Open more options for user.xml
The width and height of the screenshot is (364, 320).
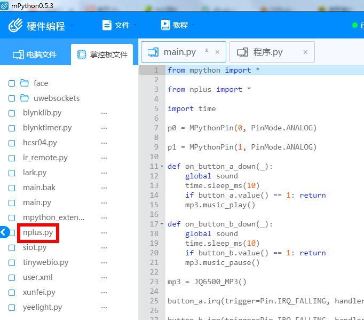(104, 278)
